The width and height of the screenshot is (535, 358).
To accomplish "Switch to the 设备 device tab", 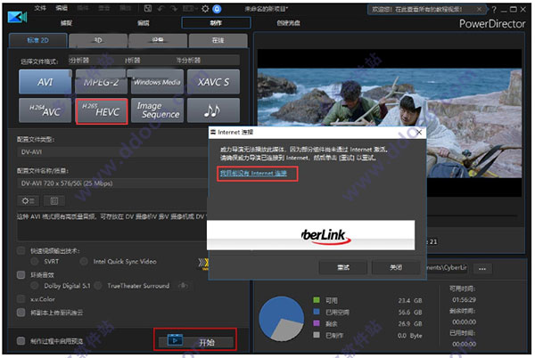I will point(158,41).
